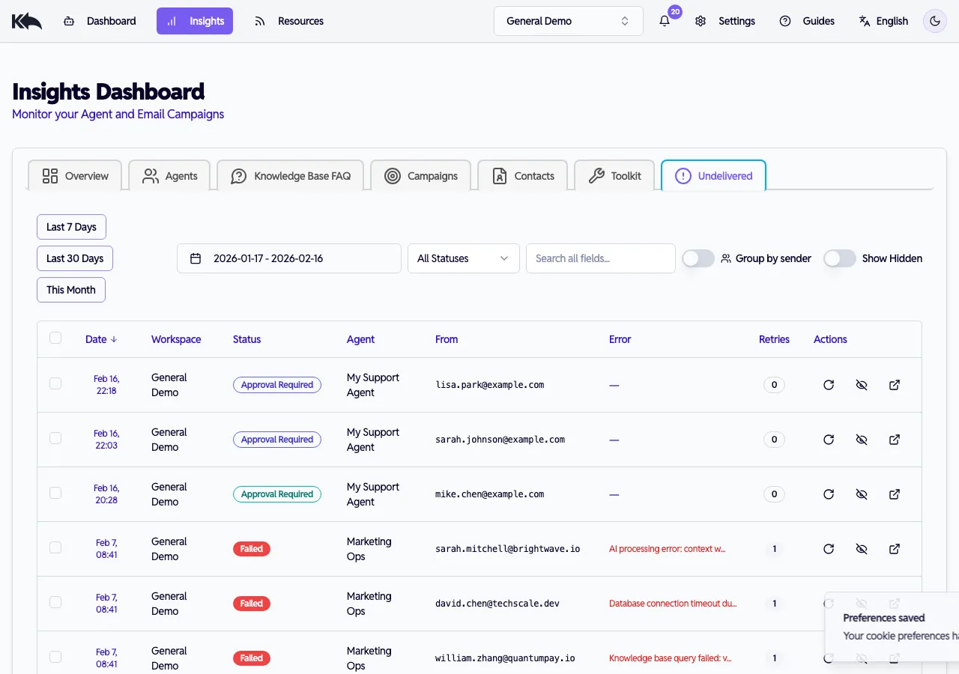The width and height of the screenshot is (959, 674).
Task: Check the checkbox on the Feb 7 Failed row
Action: [55, 547]
